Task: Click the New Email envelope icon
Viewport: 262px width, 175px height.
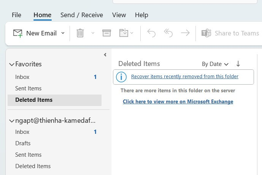Action: (x=17, y=33)
